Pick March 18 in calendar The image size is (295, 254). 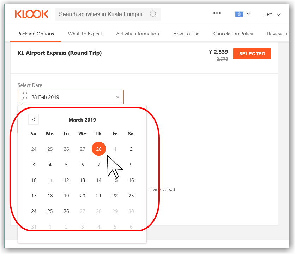(x=50, y=196)
